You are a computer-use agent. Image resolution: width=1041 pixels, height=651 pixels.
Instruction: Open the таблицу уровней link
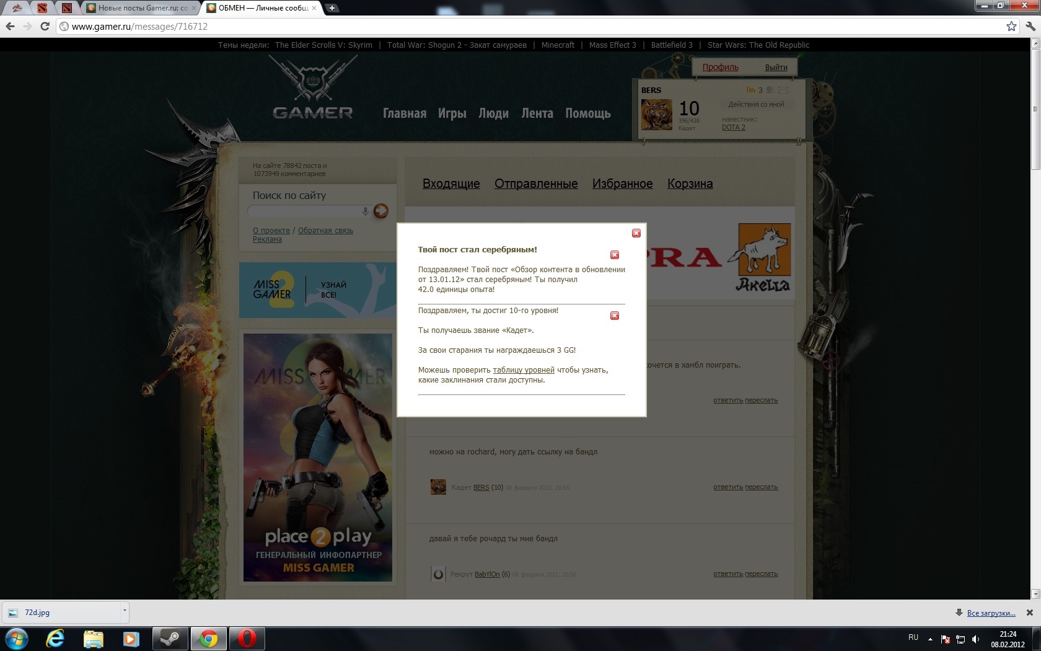(524, 370)
